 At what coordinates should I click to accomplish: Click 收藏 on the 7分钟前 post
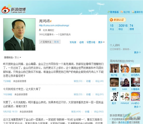tap(88, 81)
